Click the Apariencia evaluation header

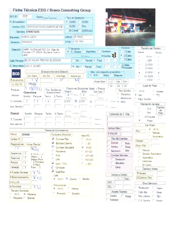point(75,76)
